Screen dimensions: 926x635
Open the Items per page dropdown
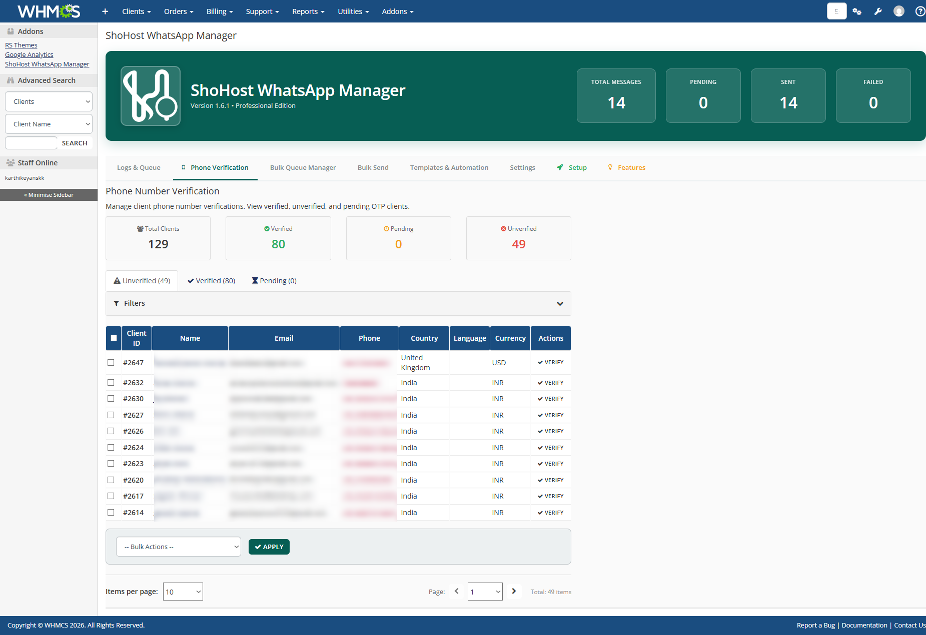(x=183, y=592)
